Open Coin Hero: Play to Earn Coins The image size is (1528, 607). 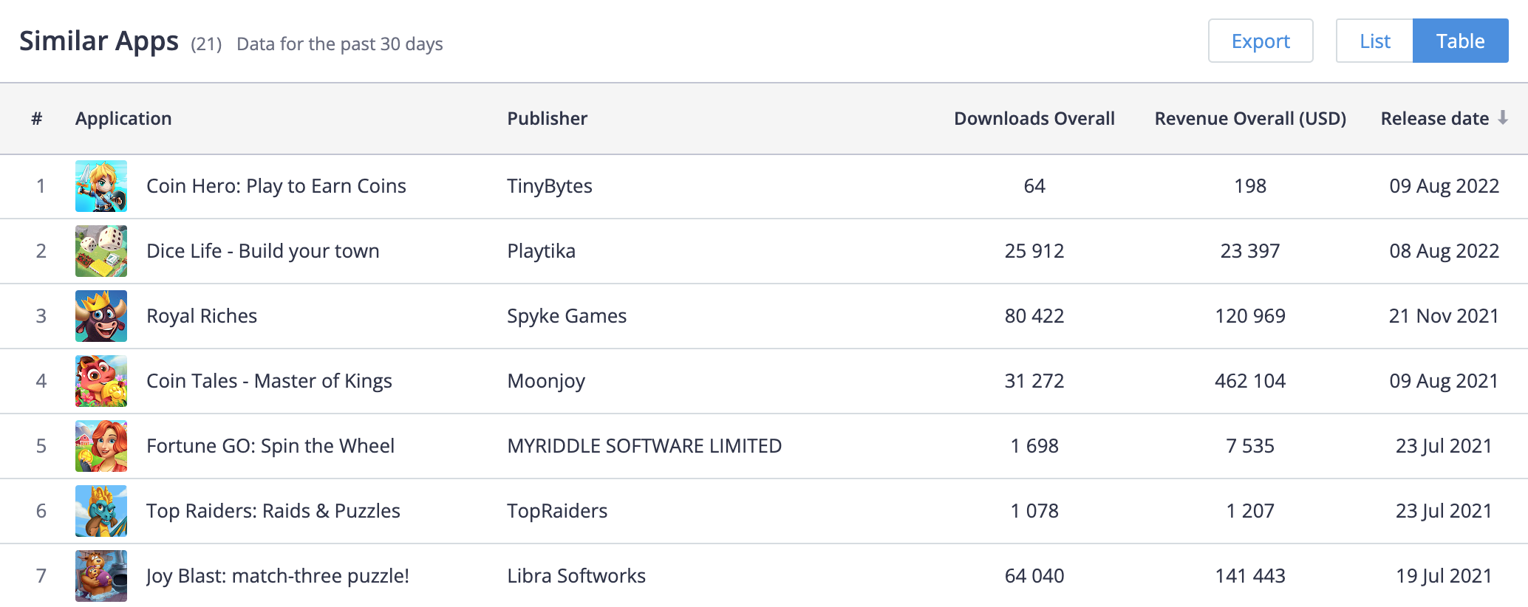tap(276, 186)
